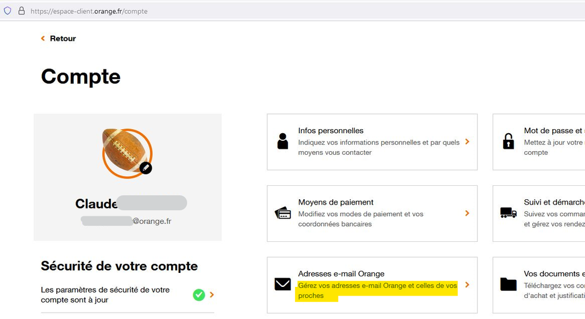This screenshot has height=319, width=585.
Task: Click the envelope icon of Adresses e-mail Orange
Action: tap(283, 284)
